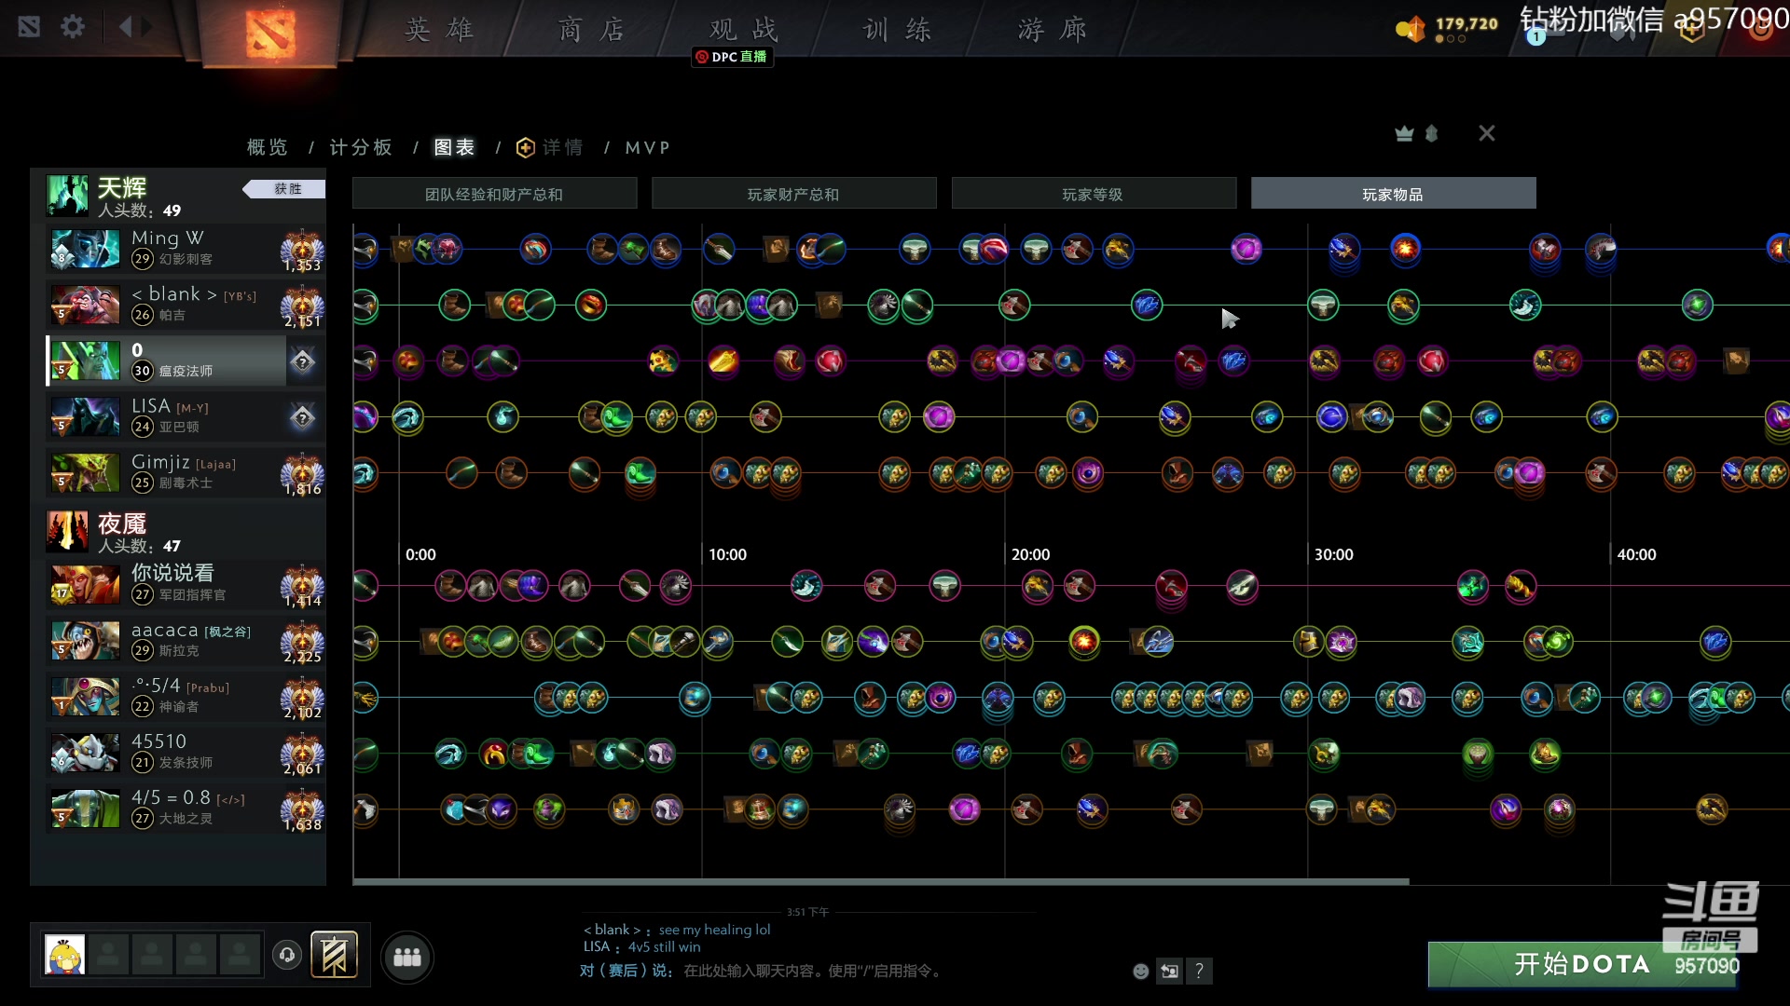This screenshot has height=1006, width=1790.
Task: Enable the 玩家等级 chart option
Action: (1094, 194)
